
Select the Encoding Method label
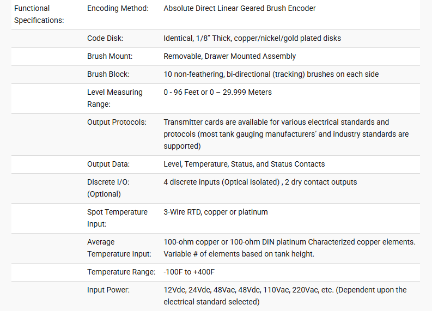[118, 9]
